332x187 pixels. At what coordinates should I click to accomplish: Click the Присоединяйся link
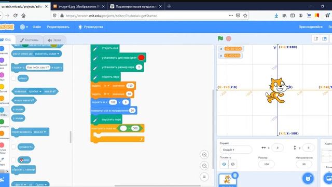[x=310, y=27]
